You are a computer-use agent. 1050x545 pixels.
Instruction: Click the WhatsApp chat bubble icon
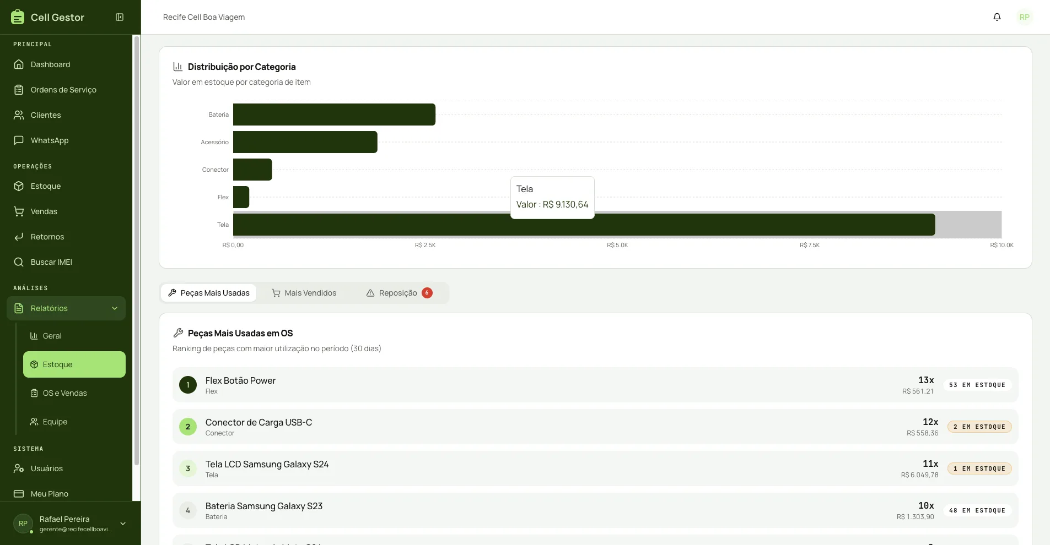point(19,140)
